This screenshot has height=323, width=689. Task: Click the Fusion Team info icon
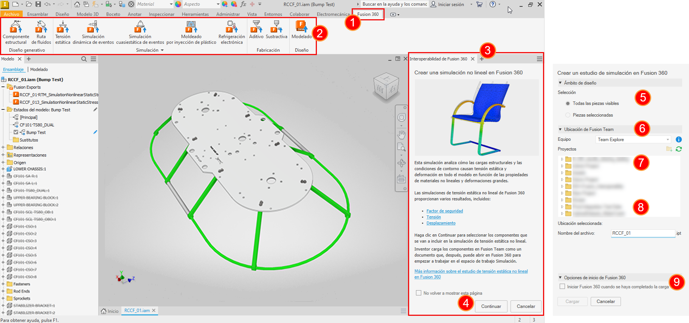click(679, 140)
